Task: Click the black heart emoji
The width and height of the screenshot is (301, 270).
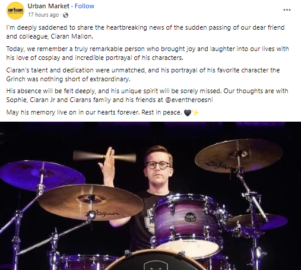Action: point(188,113)
